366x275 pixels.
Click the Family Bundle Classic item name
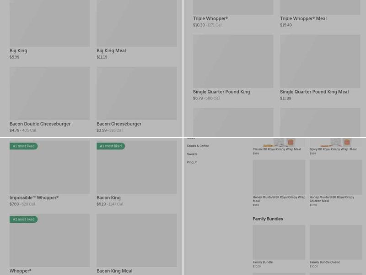point(325,262)
